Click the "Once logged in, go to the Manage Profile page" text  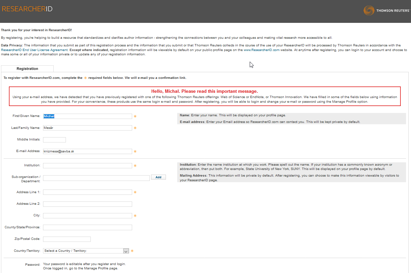click(80, 268)
